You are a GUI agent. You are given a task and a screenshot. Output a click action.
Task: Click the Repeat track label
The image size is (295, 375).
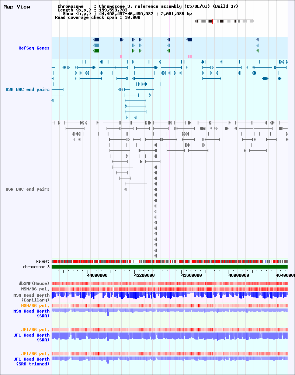pyautogui.click(x=43, y=262)
